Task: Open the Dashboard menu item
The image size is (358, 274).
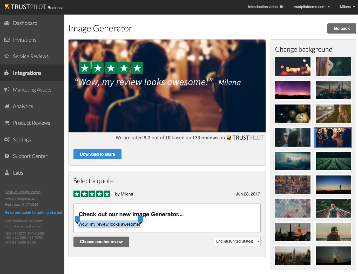Action: click(x=32, y=23)
